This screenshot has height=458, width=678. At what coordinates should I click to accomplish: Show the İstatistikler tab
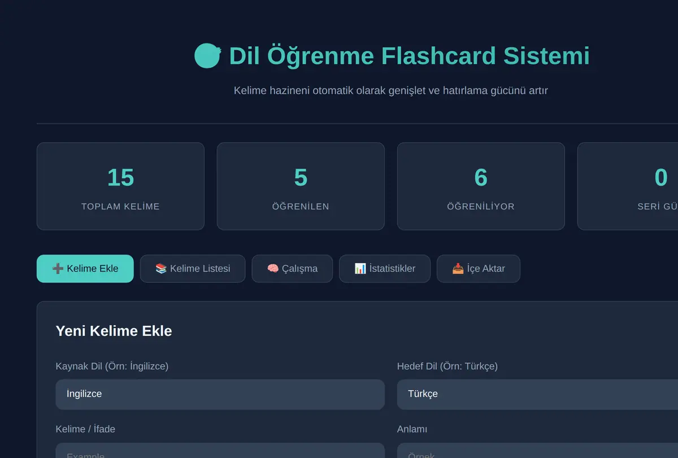click(x=385, y=269)
